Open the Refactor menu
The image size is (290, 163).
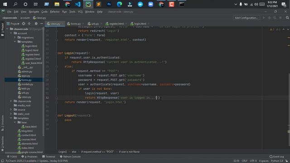(x=55, y=12)
